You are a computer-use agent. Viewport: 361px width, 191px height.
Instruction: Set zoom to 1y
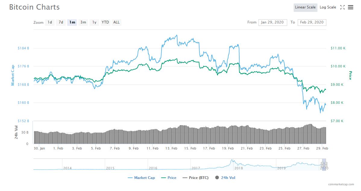point(94,22)
